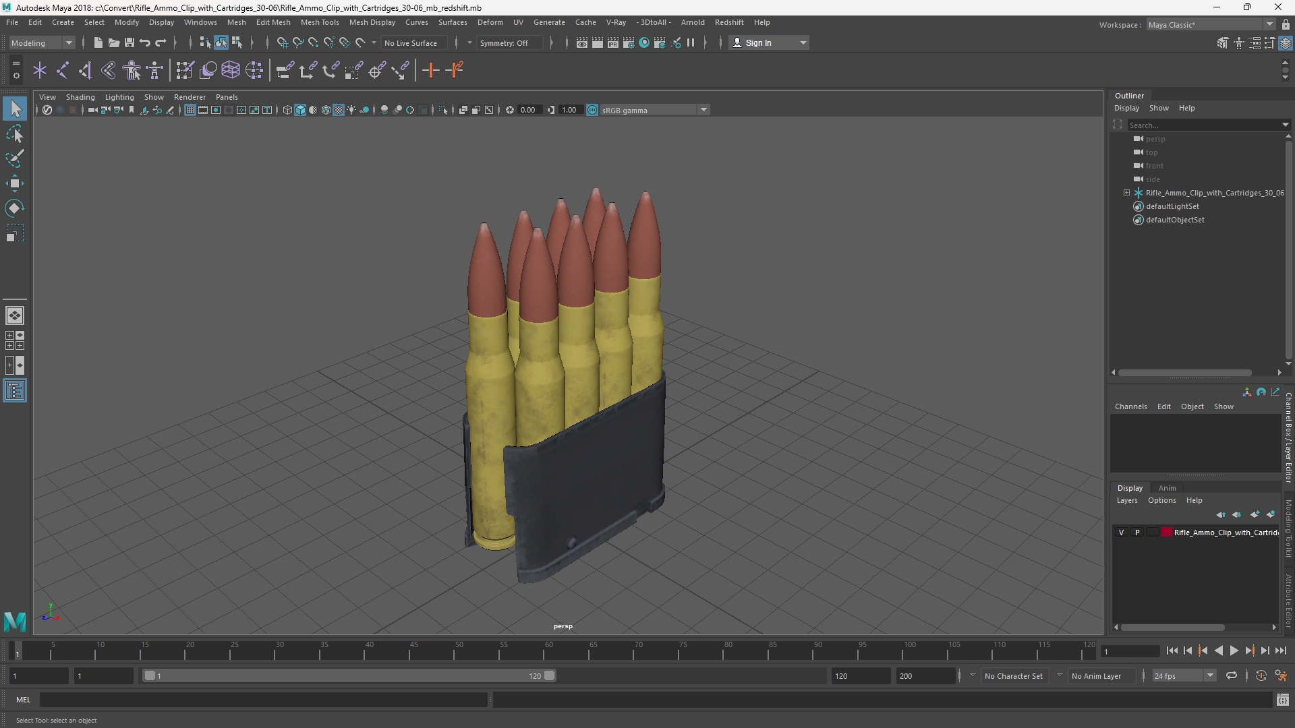This screenshot has height=728, width=1295.
Task: Activate the Lasso Select tool in the toolbox
Action: point(15,133)
